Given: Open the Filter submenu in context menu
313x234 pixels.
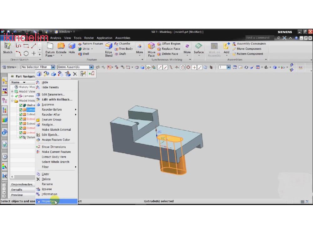Looking at the screenshot, I should pos(56,167).
